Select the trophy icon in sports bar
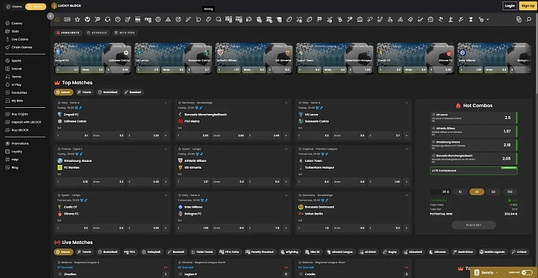 (x=471, y=19)
